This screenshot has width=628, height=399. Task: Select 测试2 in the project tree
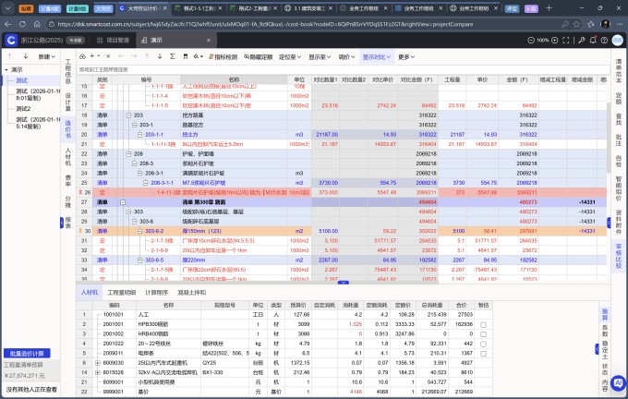pos(24,108)
